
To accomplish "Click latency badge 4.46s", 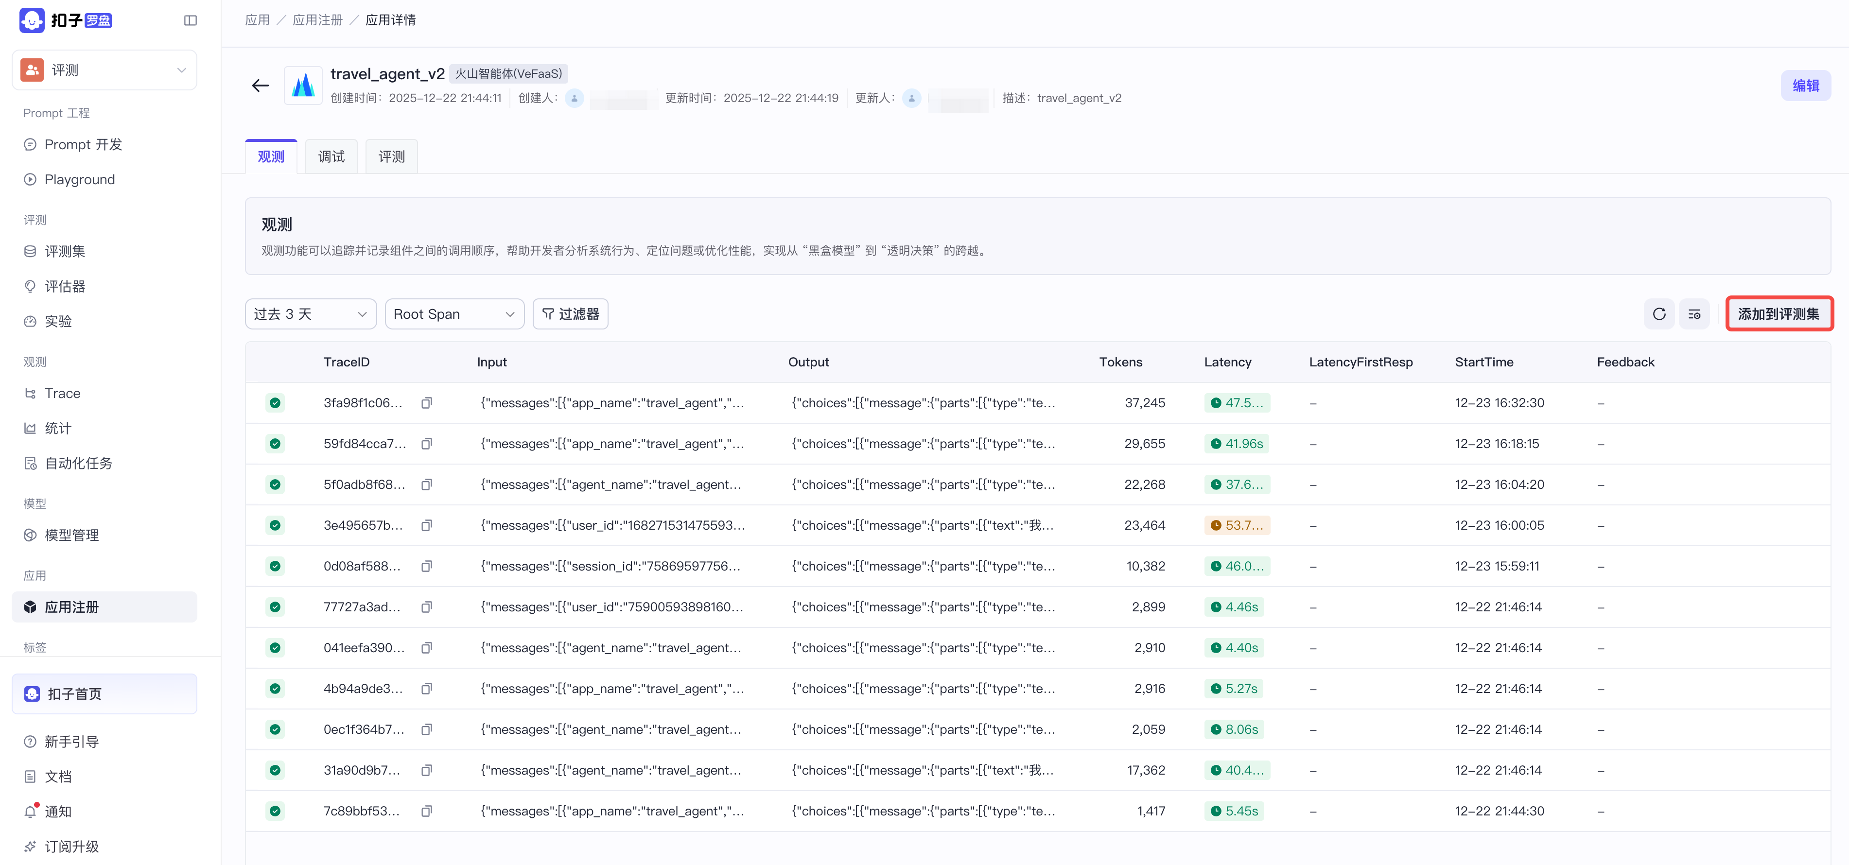I will [1234, 607].
